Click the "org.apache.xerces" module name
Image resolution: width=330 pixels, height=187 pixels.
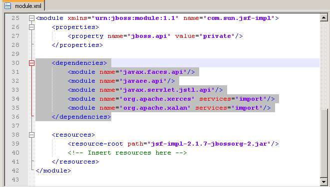(157, 99)
